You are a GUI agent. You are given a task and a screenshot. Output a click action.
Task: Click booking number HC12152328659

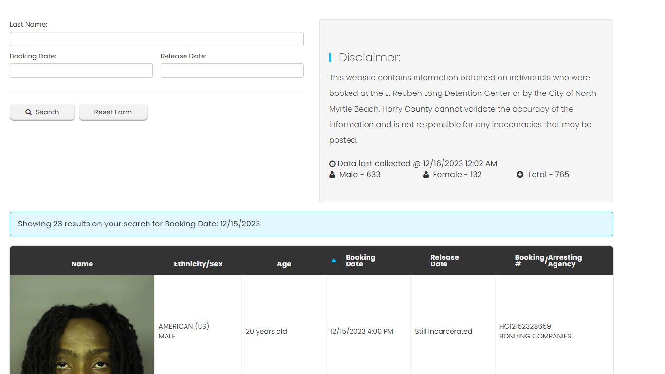[525, 326]
